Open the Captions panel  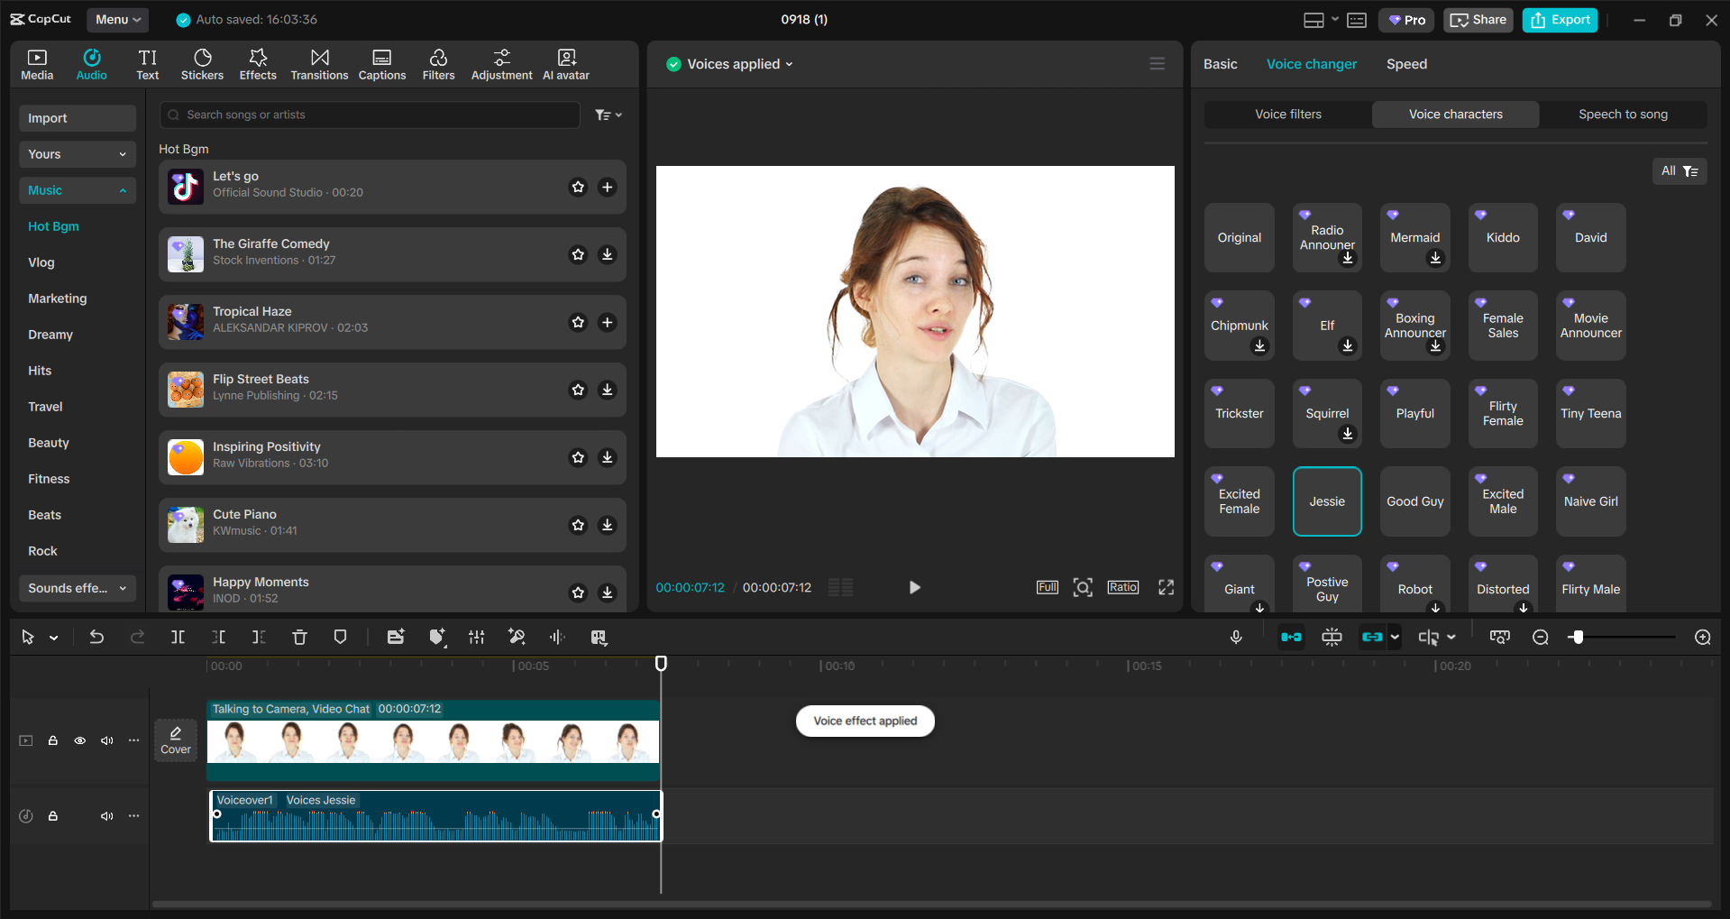(x=381, y=63)
